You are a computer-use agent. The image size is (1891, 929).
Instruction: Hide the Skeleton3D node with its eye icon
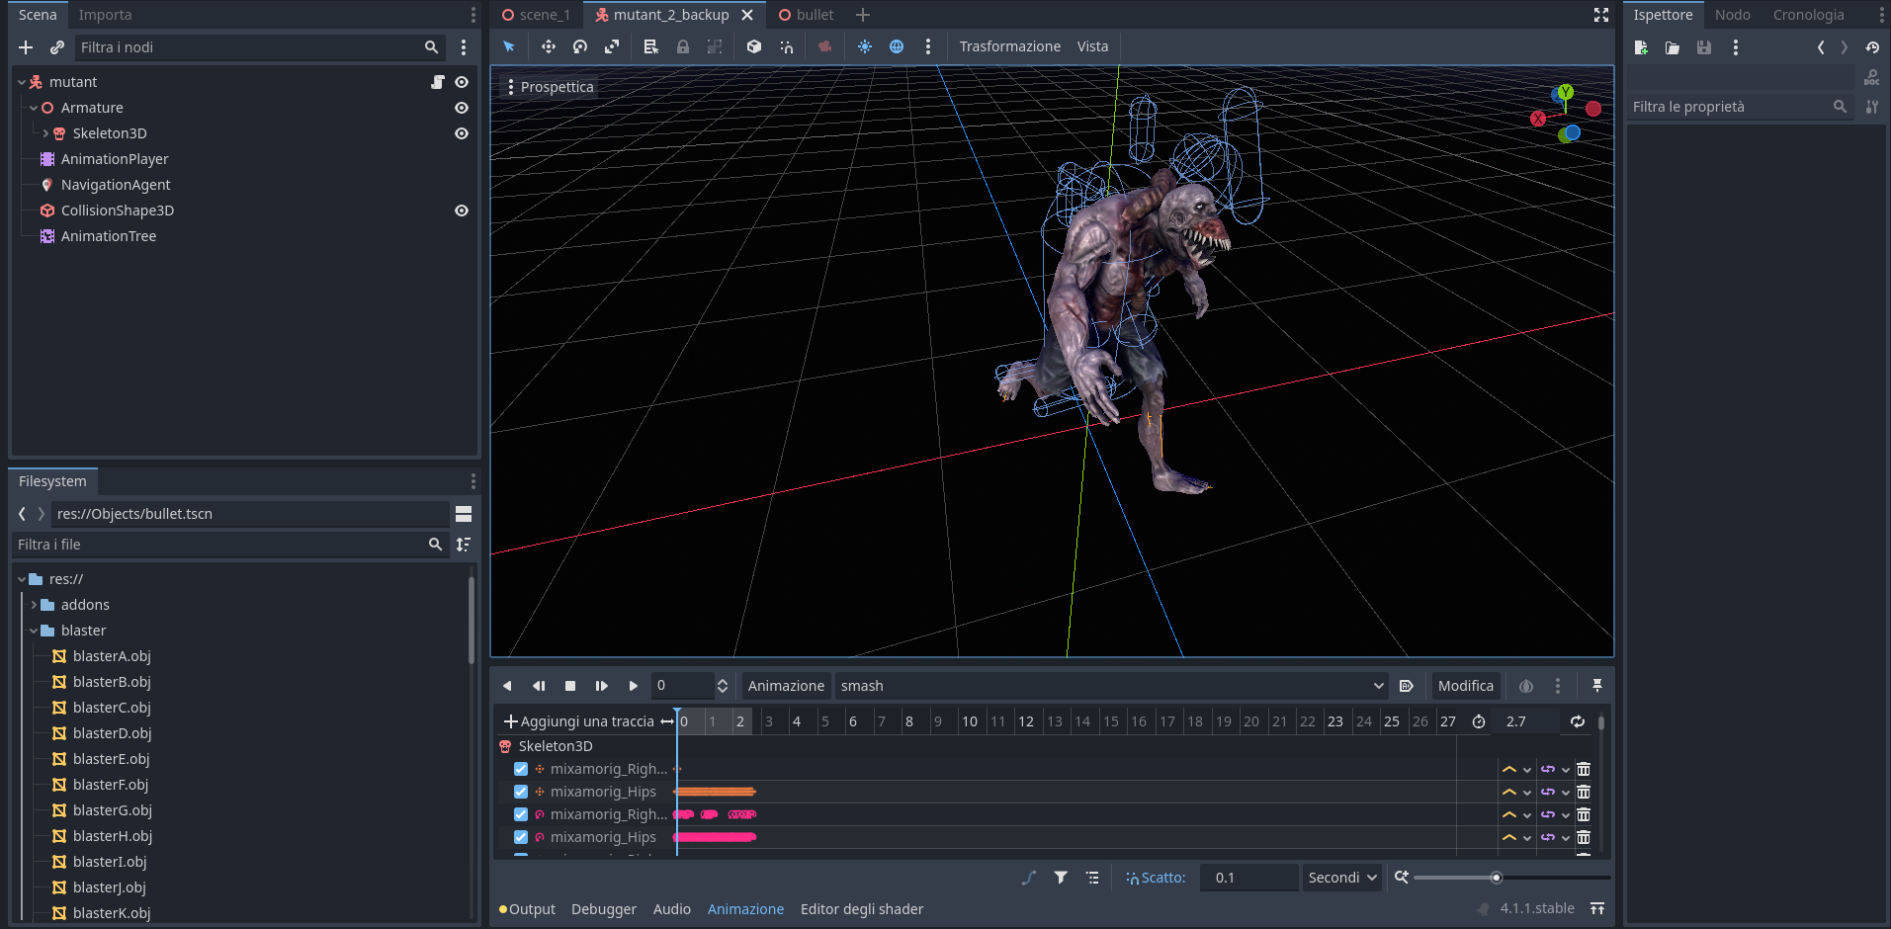click(x=461, y=133)
